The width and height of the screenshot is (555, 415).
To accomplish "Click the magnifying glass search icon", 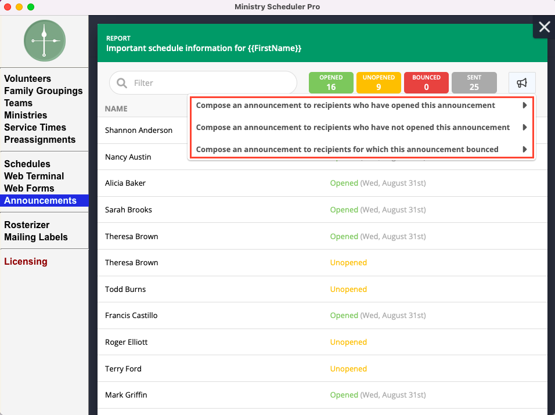I will pos(122,83).
